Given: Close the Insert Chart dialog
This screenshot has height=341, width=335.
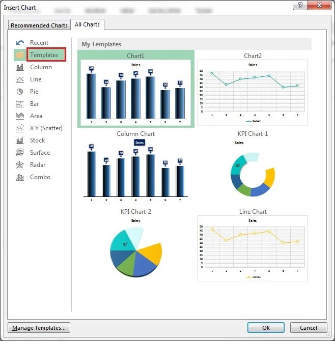Looking at the screenshot, I should click(319, 5).
